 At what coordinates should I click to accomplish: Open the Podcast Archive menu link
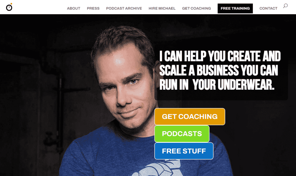[124, 8]
